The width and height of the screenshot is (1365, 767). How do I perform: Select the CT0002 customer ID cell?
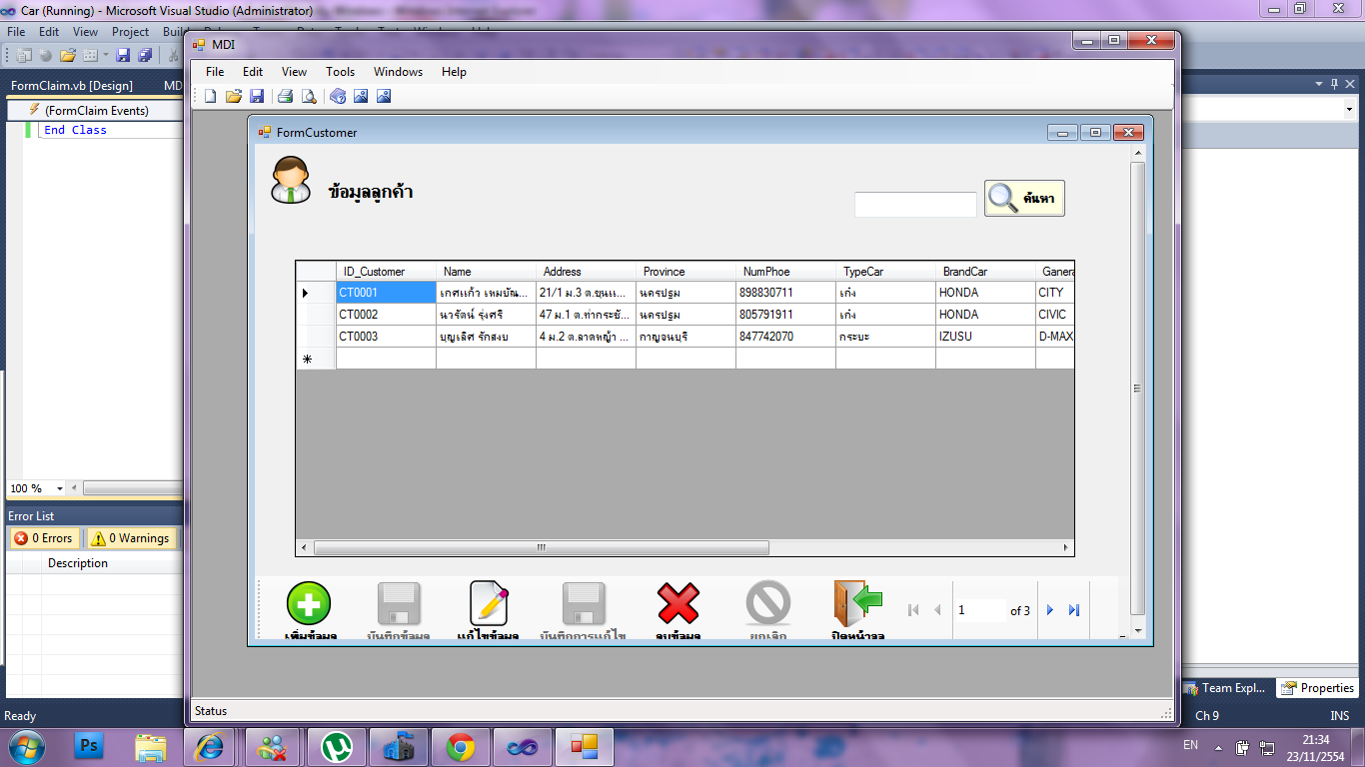pyautogui.click(x=386, y=315)
